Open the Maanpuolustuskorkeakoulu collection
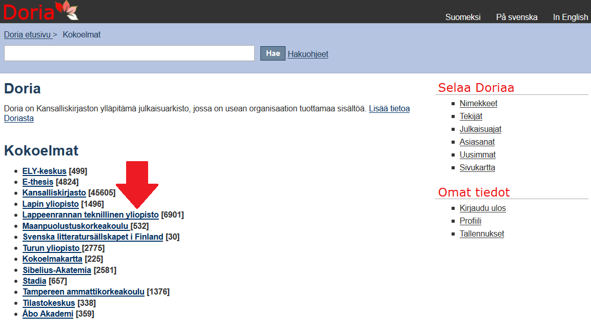The width and height of the screenshot is (591, 332). click(x=75, y=226)
